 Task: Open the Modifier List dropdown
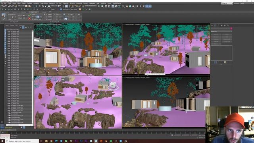coord(221,31)
